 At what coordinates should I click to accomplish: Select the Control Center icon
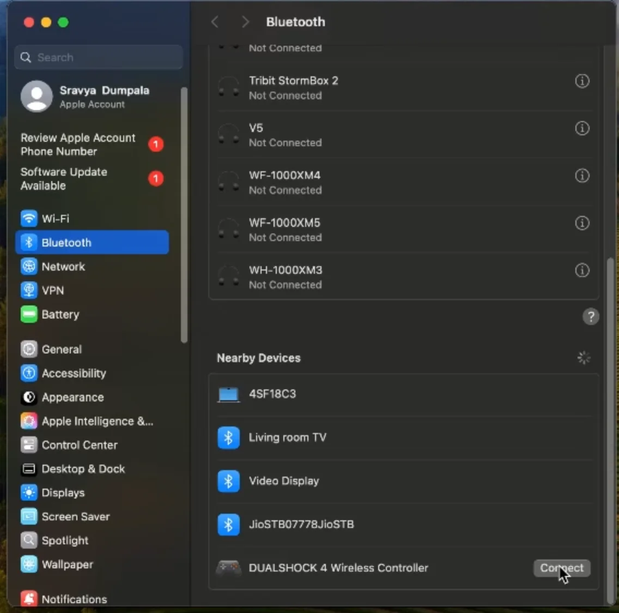29,445
